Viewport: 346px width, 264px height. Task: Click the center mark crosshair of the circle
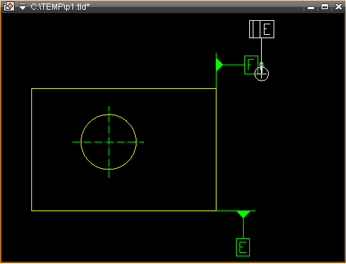point(109,142)
